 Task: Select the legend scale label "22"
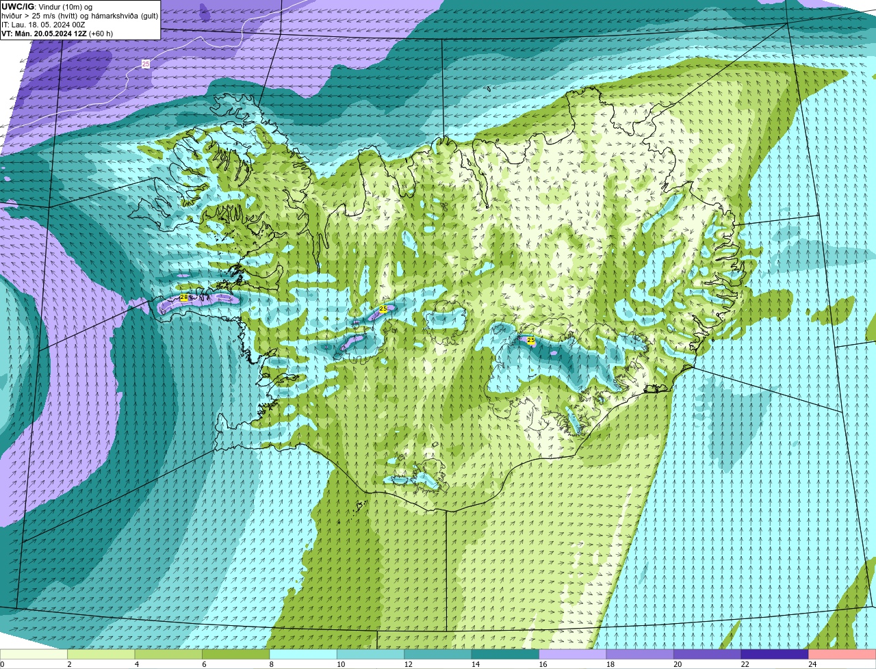(745, 664)
